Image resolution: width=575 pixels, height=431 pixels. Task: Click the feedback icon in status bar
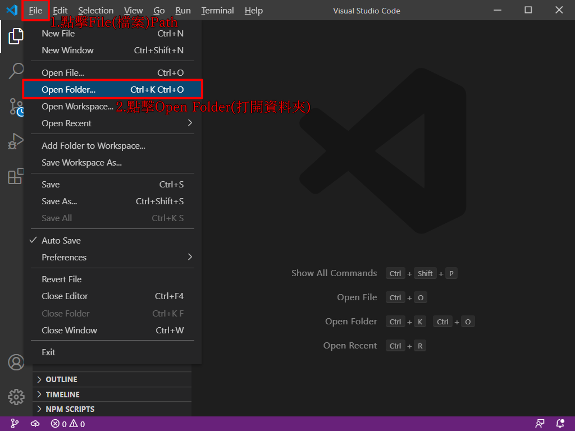(x=540, y=424)
